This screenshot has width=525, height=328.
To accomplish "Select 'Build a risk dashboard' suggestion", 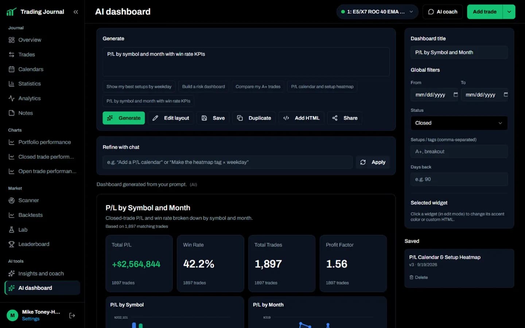I will (x=203, y=87).
